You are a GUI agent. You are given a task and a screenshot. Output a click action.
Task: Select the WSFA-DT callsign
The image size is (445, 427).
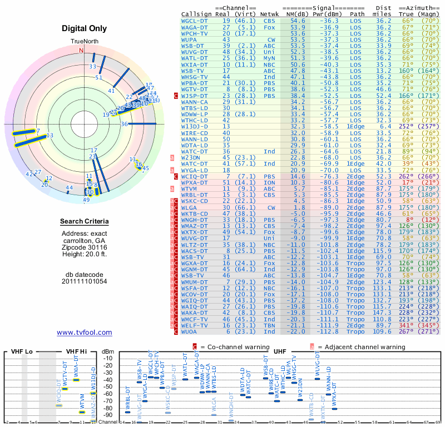[194, 288]
